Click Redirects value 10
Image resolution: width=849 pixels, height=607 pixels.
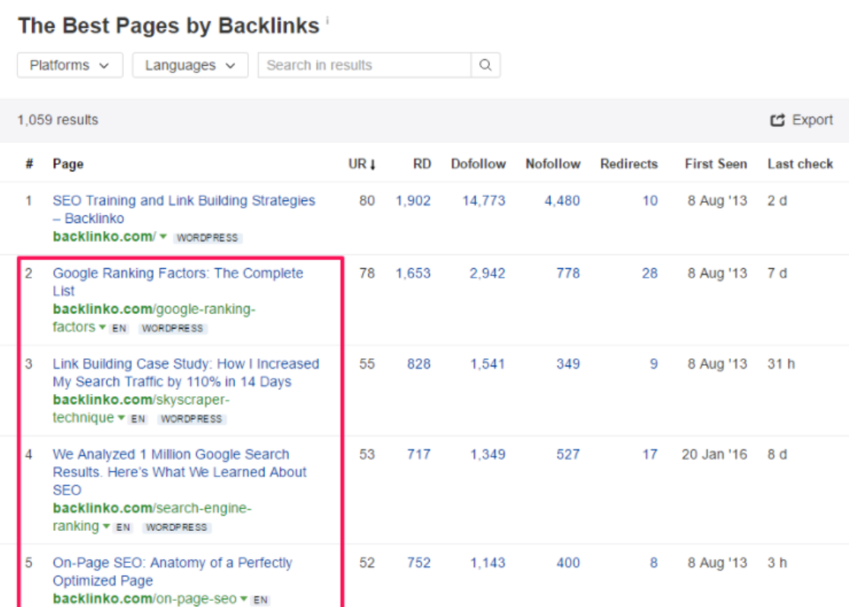point(650,201)
